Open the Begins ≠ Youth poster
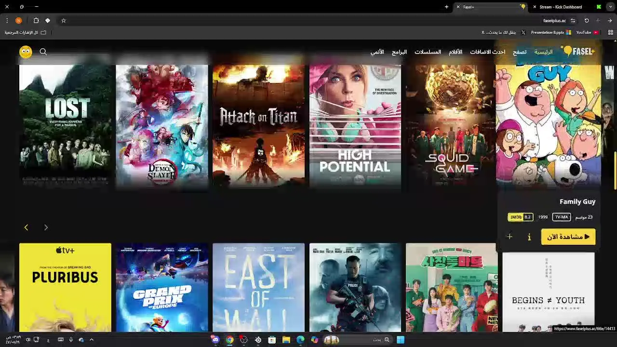The height and width of the screenshot is (347, 617). [549, 292]
